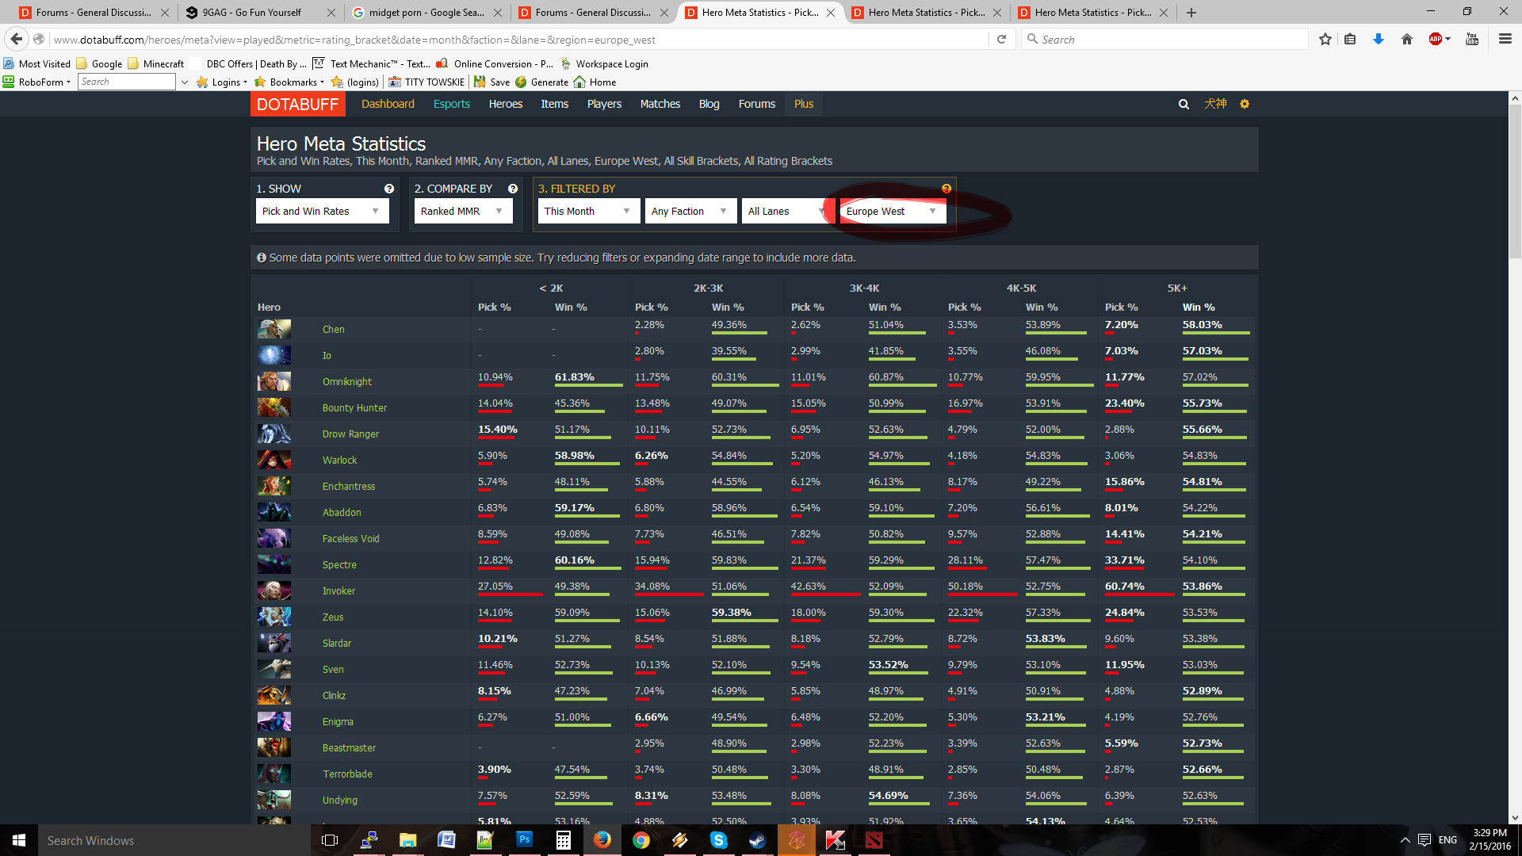This screenshot has height=856, width=1522.
Task: Open Items in Dotabuff navigation
Action: (x=555, y=104)
